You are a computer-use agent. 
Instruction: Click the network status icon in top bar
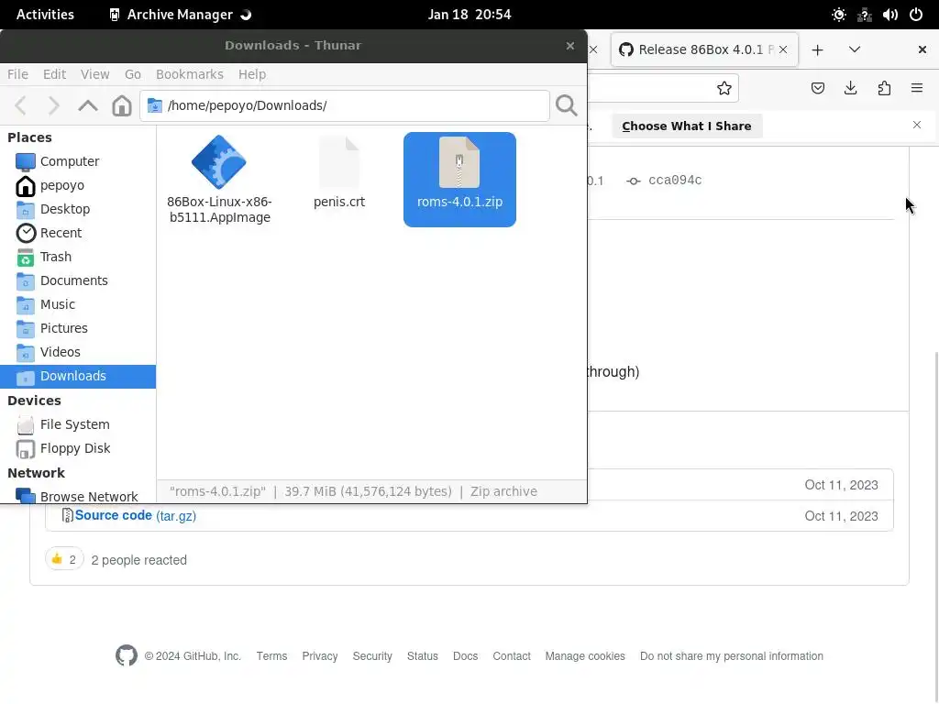pyautogui.click(x=864, y=15)
